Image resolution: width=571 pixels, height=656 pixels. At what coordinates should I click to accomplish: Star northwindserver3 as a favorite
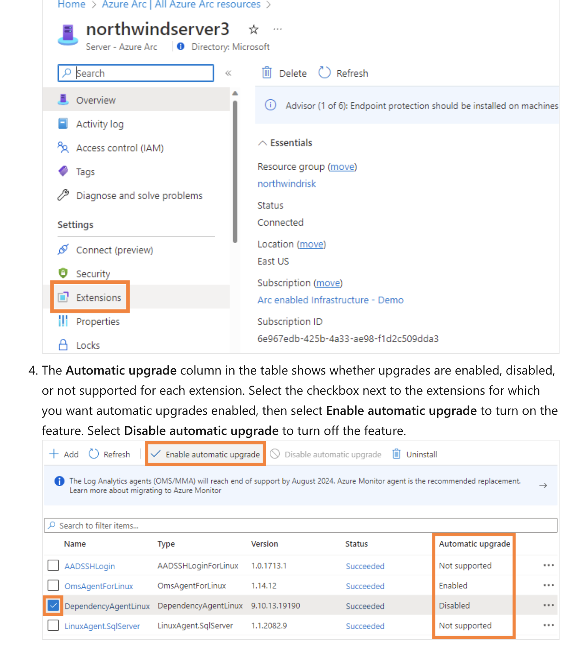pyautogui.click(x=253, y=29)
